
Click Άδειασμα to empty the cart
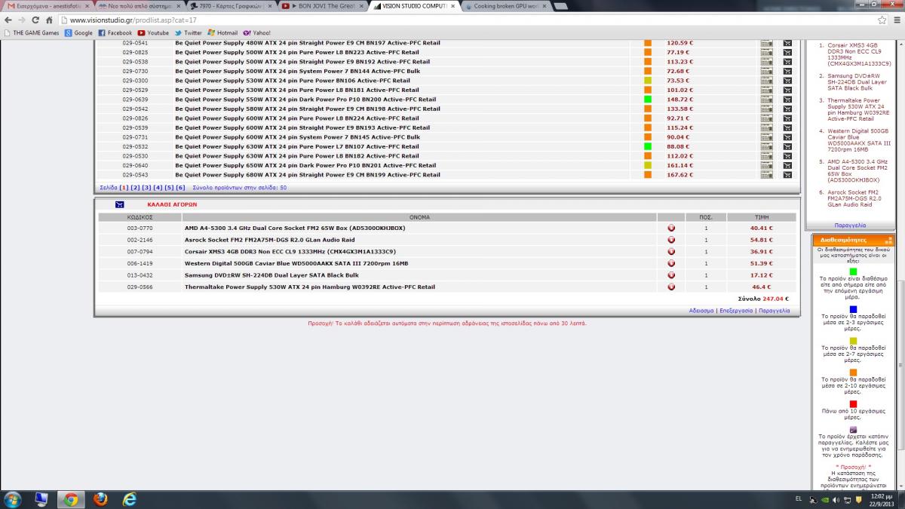pos(701,311)
